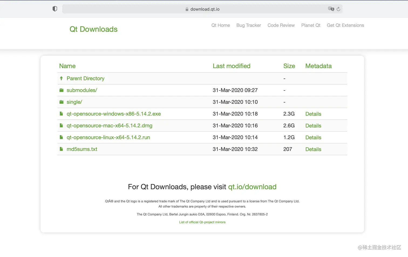Screen dimensions: 408x257
Task: Open the Qt Home navigation item
Action: [220, 25]
